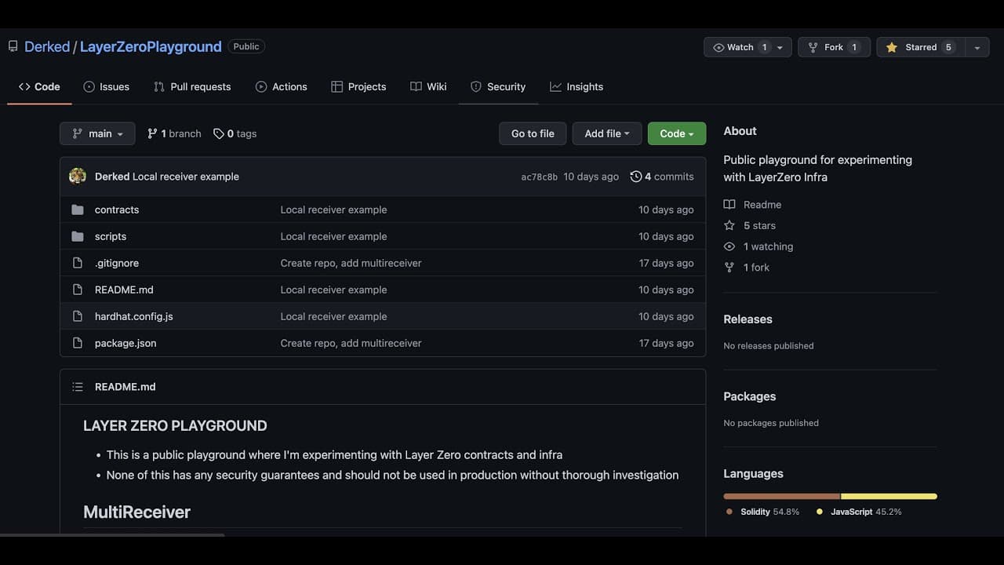Click the 10 days ago commit timestamp
The height and width of the screenshot is (565, 1004).
(x=591, y=177)
